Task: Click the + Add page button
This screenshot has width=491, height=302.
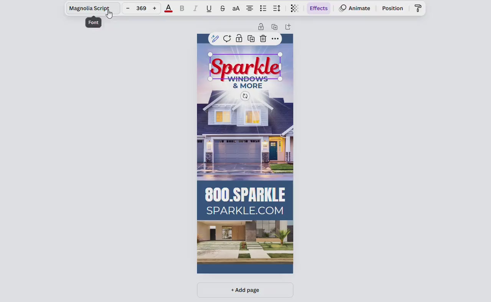Action: click(x=245, y=290)
